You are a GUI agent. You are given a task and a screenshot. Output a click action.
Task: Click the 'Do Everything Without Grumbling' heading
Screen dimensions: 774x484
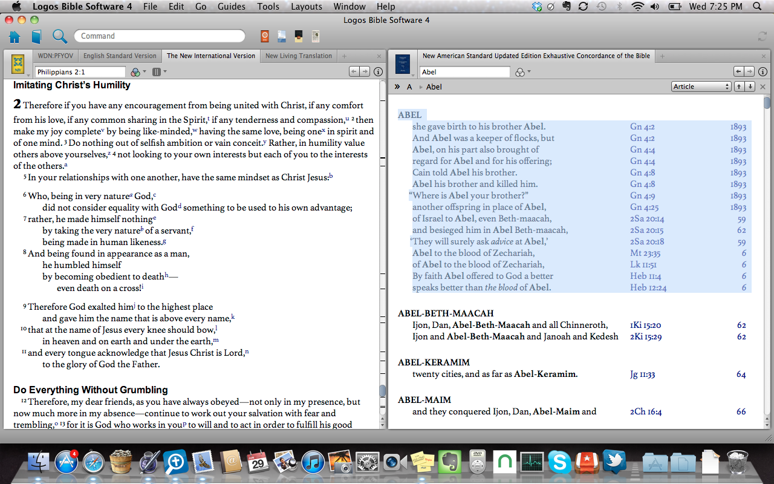[91, 390]
